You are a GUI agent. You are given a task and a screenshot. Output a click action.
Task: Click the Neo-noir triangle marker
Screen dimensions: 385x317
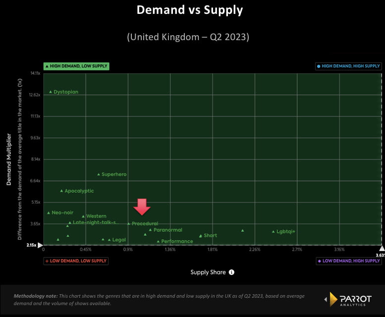49,212
